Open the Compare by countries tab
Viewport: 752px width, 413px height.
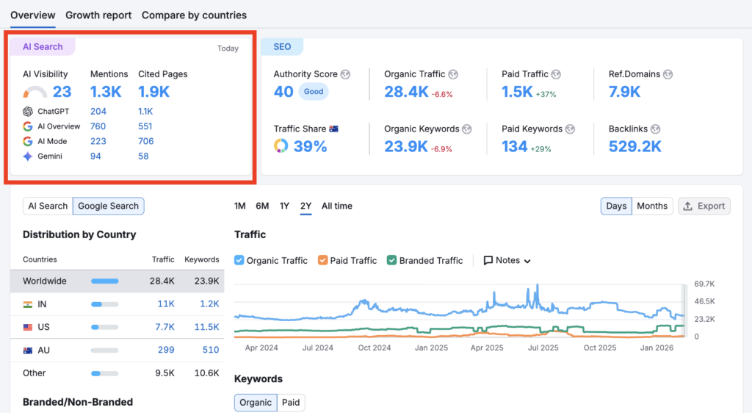tap(194, 15)
